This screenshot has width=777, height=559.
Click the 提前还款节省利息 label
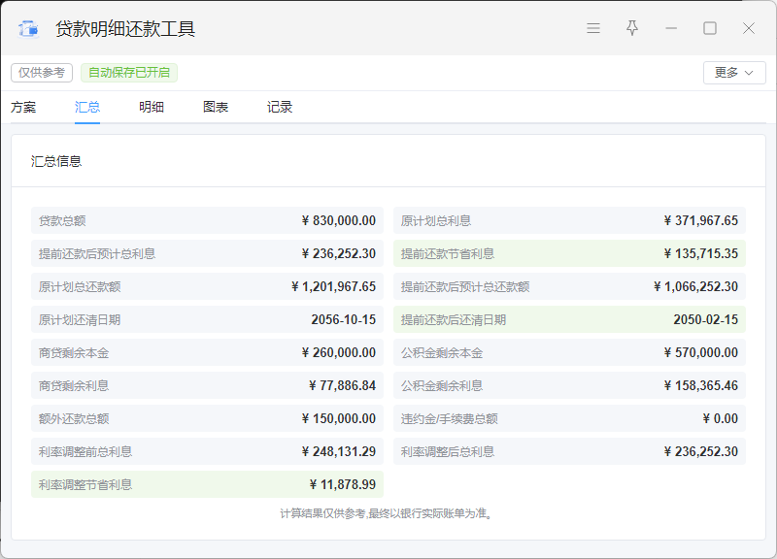(448, 254)
